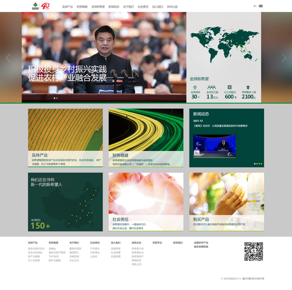Open the 购买产品 product card
Screen dimensions: 292x290
click(226, 202)
